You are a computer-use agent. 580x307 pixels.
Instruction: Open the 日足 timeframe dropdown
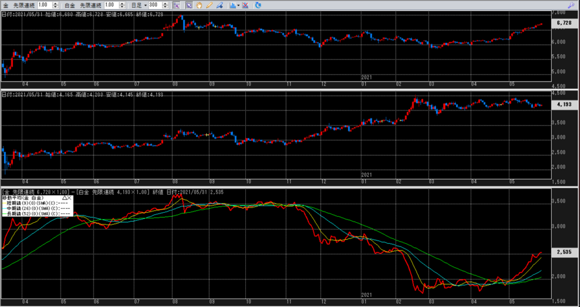pyautogui.click(x=138, y=5)
